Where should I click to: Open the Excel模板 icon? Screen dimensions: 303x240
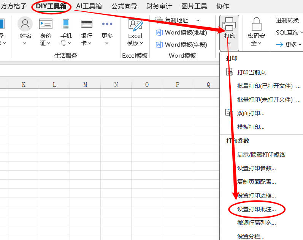point(135,25)
